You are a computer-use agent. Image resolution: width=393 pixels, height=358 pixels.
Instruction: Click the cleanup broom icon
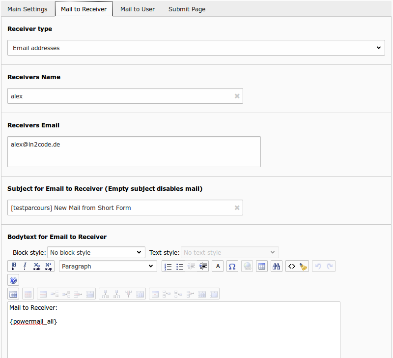point(303,266)
